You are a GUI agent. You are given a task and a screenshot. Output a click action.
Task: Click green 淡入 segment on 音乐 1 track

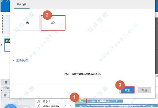[81, 101]
